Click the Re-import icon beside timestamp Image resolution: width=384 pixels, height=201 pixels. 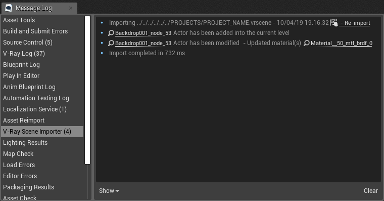coord(333,23)
